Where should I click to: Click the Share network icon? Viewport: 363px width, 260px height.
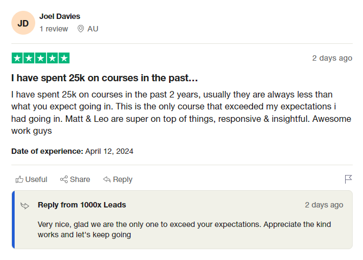tap(64, 179)
